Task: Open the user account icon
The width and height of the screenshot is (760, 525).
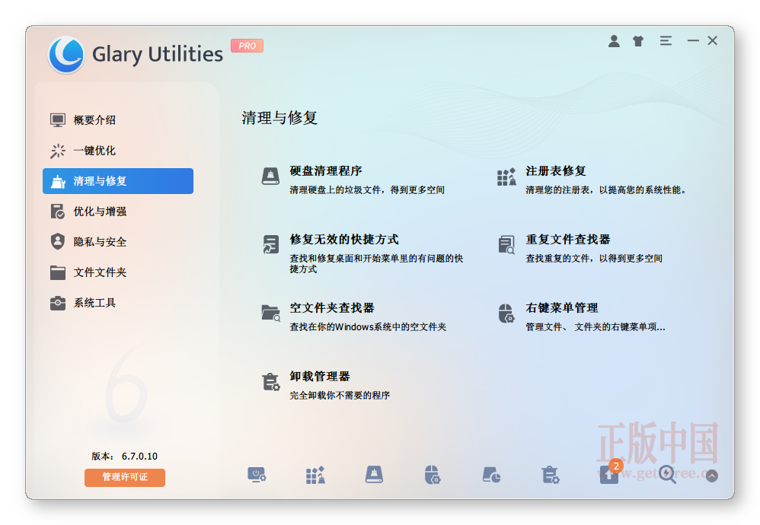Action: 614,41
